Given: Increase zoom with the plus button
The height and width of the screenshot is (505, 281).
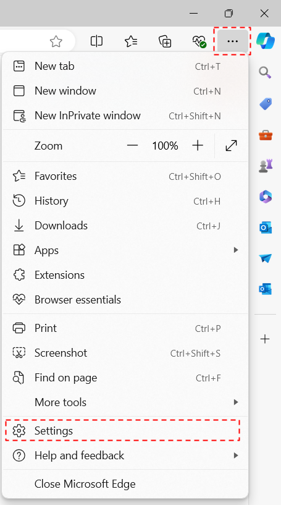Looking at the screenshot, I should tap(198, 146).
